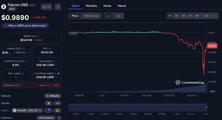Screen dimensions: 222x120
Task: Expand the Volume (24h) chevron
Action: tap(28, 52)
